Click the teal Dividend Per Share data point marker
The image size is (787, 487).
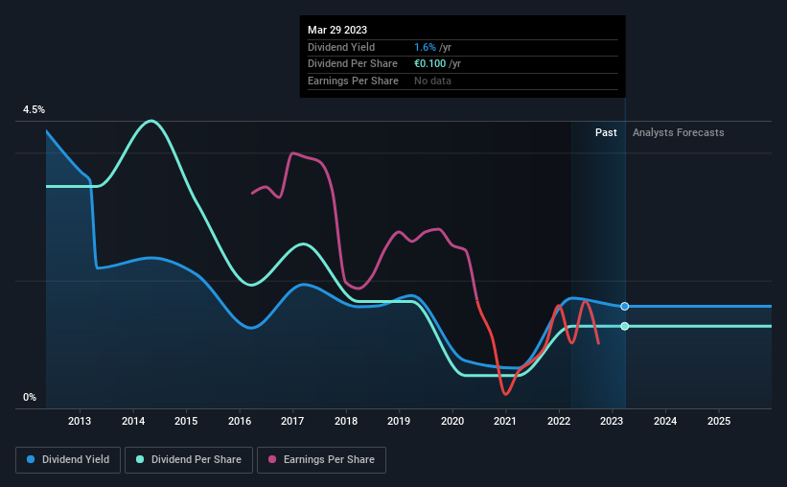[x=624, y=326]
